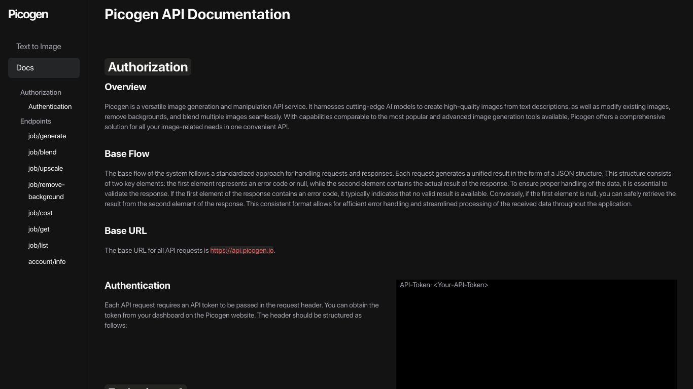This screenshot has width=693, height=389.
Task: Click the Base Flow heading
Action: click(127, 154)
